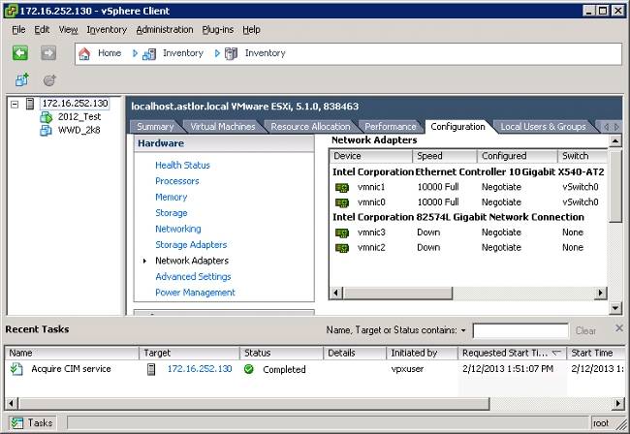The height and width of the screenshot is (434, 630).
Task: Click the vSphere Client title bar icon
Action: pyautogui.click(x=11, y=11)
